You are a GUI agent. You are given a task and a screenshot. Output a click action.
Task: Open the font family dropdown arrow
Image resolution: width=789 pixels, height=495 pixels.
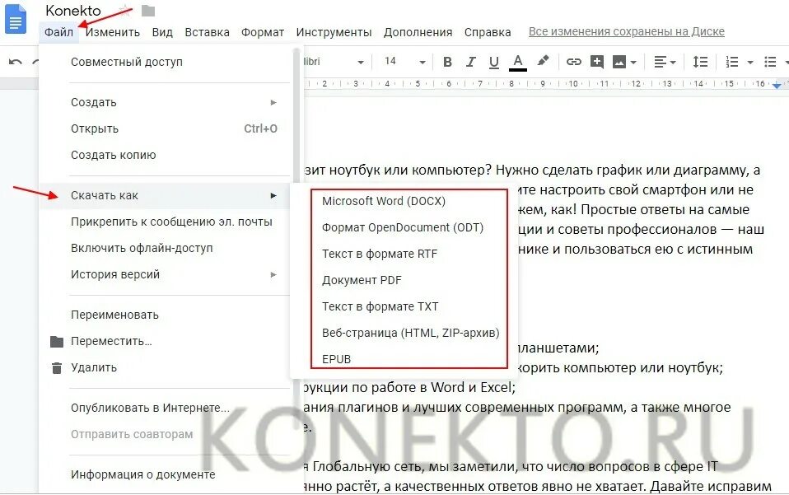pyautogui.click(x=360, y=63)
